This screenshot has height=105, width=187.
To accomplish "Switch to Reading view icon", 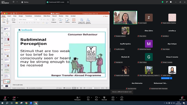I will (81, 88).
